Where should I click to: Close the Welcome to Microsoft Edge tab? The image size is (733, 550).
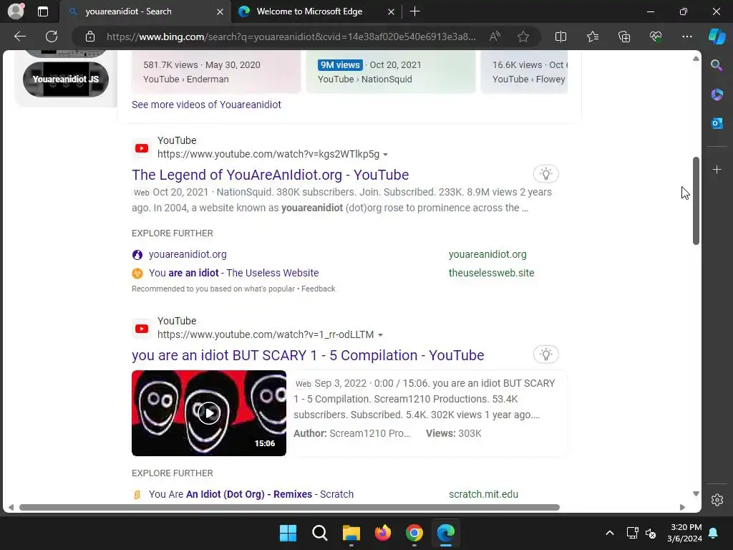click(392, 11)
